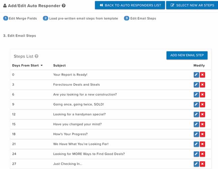The width and height of the screenshot is (218, 169).
Task: Edit the 'new construction' email step
Action: [196, 95]
